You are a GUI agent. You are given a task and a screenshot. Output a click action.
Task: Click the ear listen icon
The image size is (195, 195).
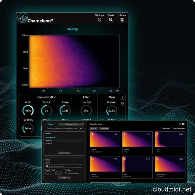pos(122,105)
